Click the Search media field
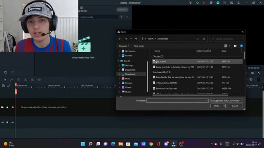 point(99,17)
